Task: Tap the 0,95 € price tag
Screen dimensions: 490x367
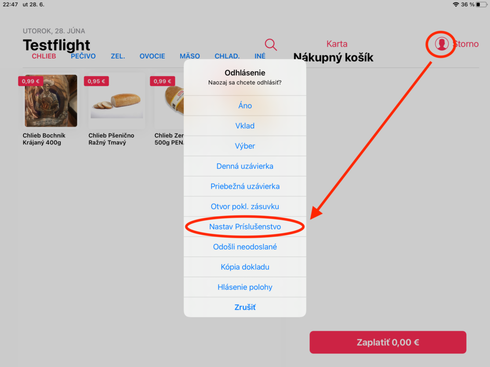Action: [x=96, y=81]
